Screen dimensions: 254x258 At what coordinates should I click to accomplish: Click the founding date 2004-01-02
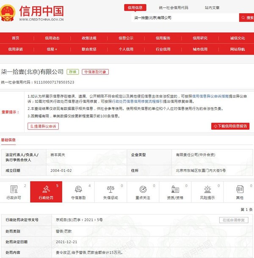(x=61, y=170)
